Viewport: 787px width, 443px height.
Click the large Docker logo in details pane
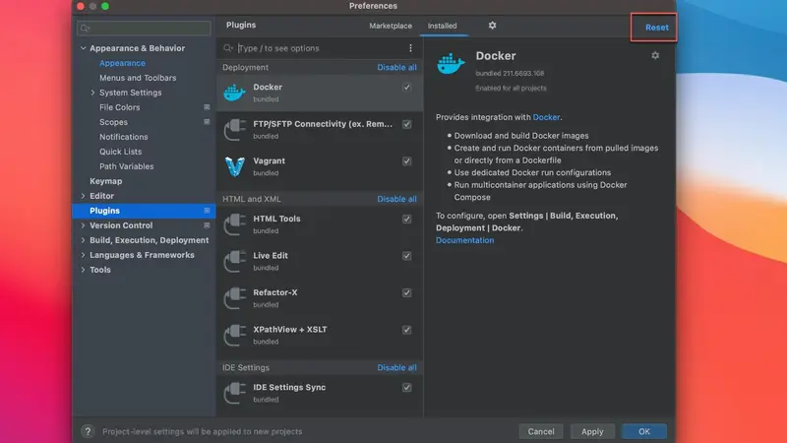(451, 64)
